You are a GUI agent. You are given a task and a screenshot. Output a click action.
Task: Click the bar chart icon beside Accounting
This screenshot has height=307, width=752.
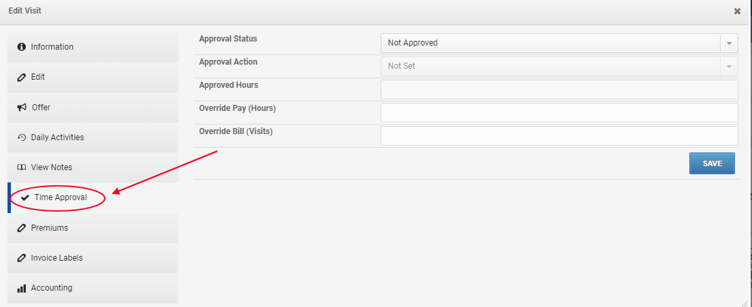[21, 289]
